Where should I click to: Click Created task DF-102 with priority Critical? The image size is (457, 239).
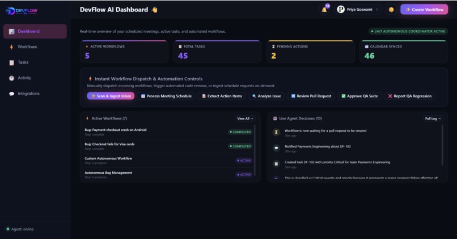click(337, 162)
